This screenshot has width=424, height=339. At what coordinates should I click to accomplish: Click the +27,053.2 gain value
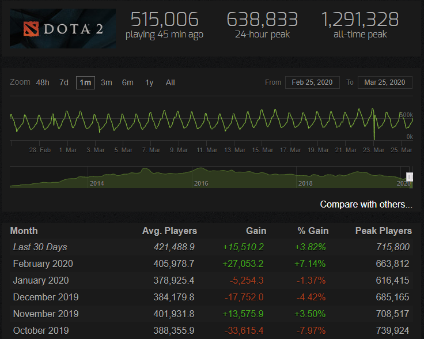[243, 264]
